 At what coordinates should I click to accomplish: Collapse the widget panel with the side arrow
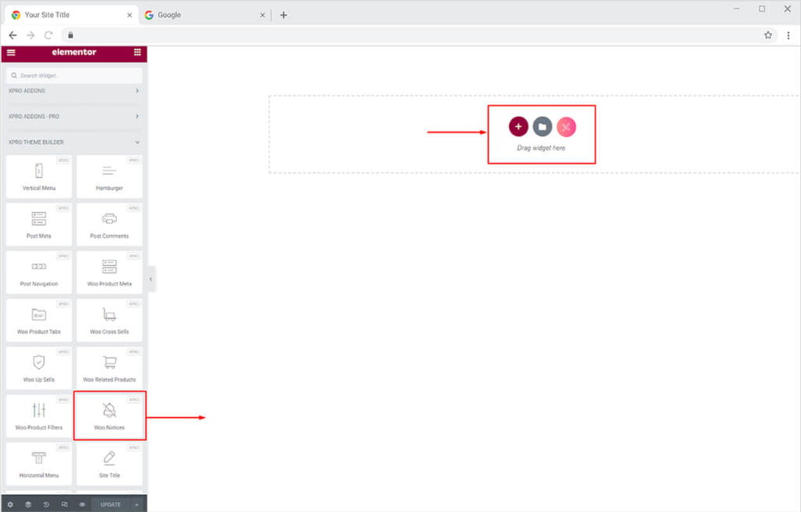point(150,278)
